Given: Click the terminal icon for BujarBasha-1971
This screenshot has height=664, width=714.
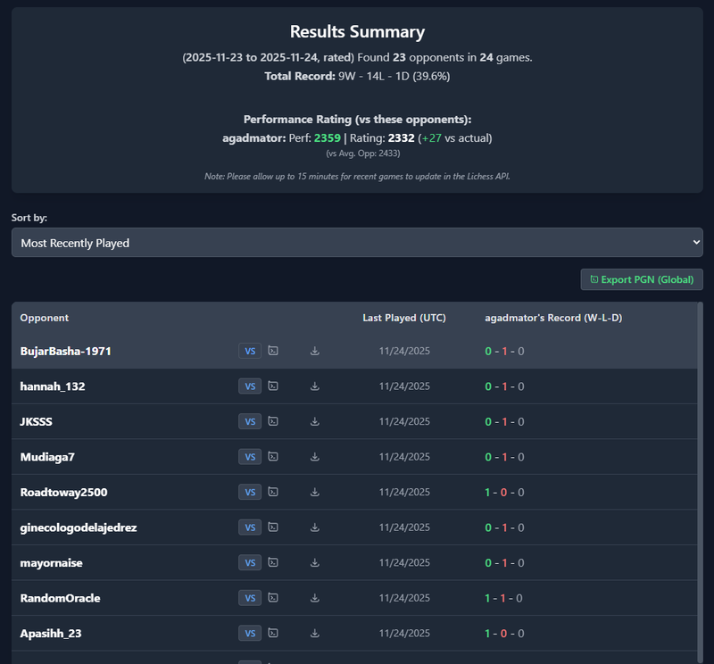Looking at the screenshot, I should click(273, 351).
